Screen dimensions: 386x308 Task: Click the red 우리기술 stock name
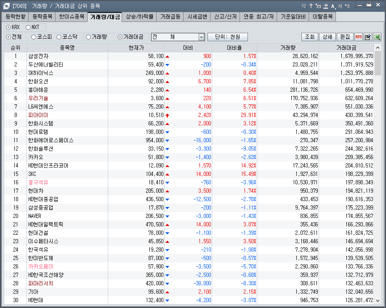tap(38, 98)
